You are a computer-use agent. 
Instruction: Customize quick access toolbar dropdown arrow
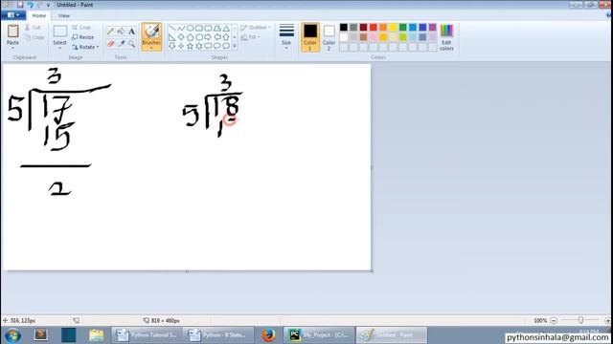click(48, 5)
